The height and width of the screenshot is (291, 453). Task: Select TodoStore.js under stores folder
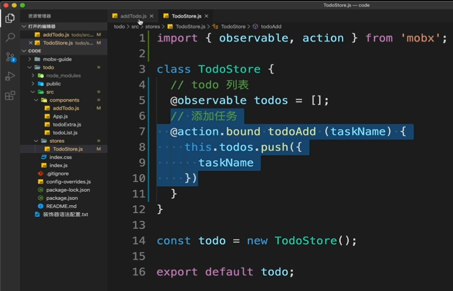[x=64, y=149]
